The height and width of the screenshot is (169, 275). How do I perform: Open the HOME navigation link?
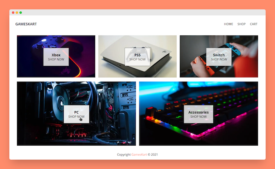(228, 24)
